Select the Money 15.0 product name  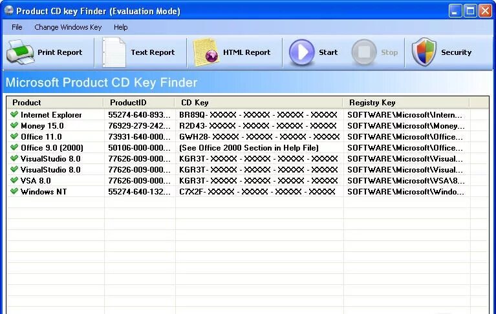(x=42, y=126)
